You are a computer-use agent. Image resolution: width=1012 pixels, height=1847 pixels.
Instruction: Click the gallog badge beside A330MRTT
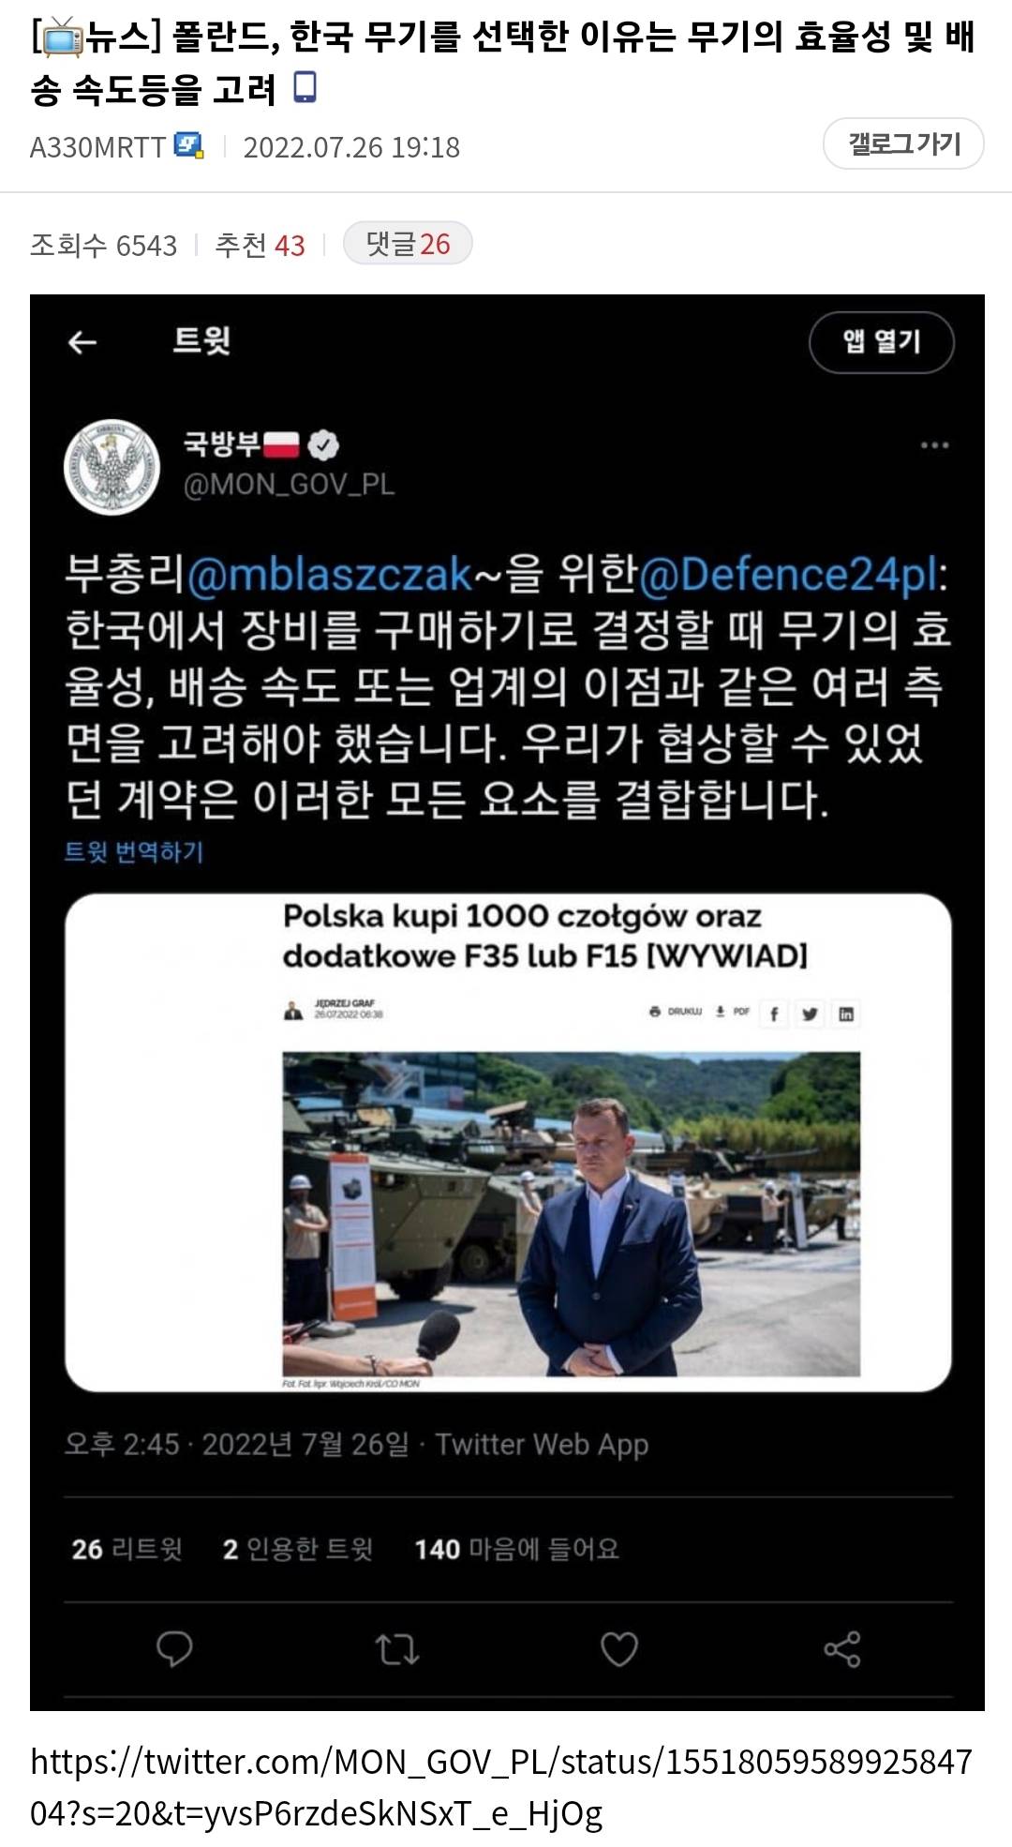[189, 146]
